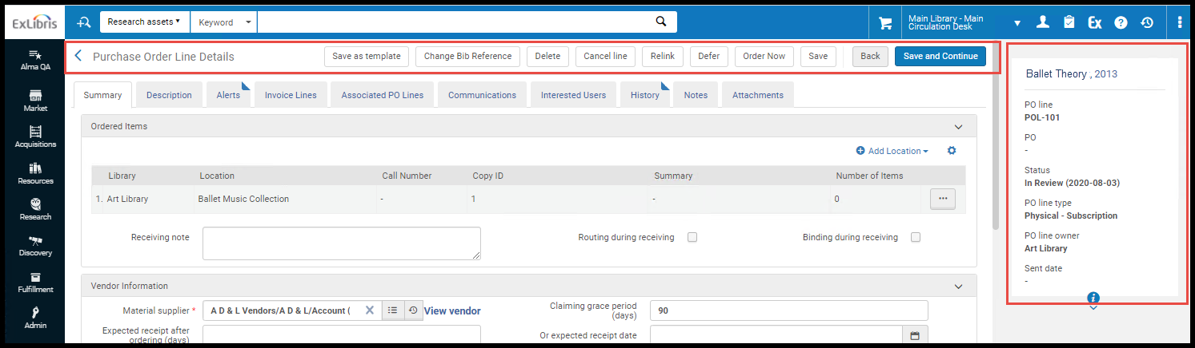Open the Main Library location dropdown arrow
Viewport: 1195px width, 348px height.
point(1017,23)
